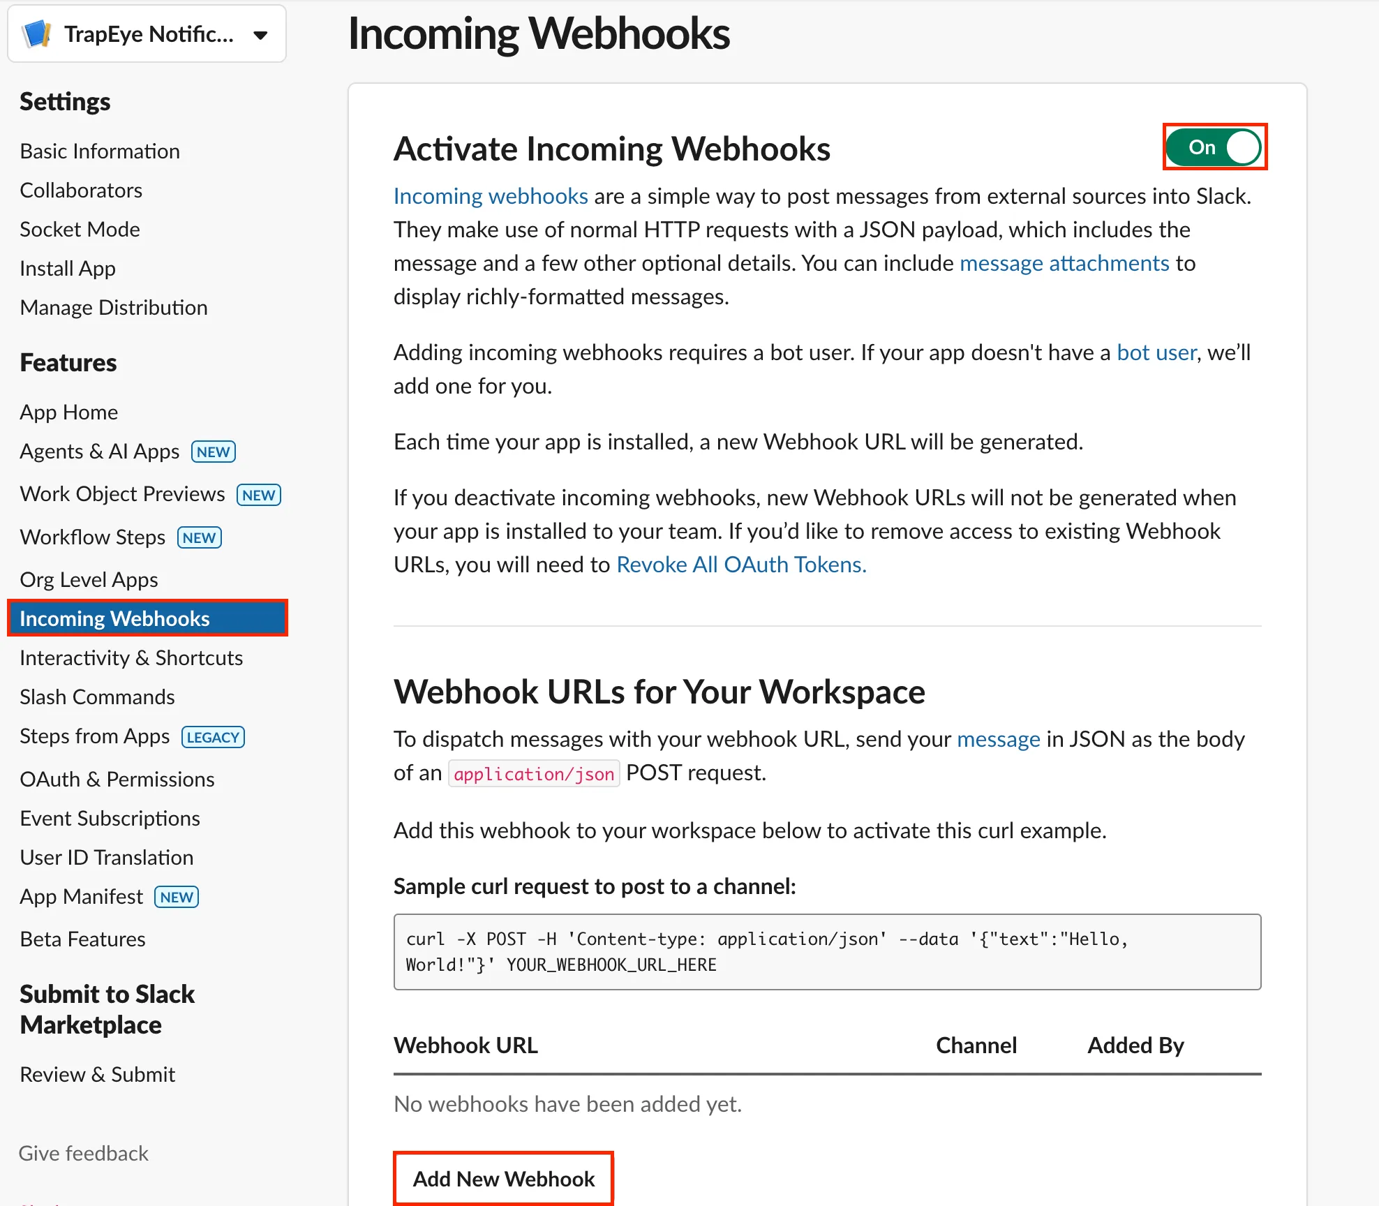Select Manage Distribution from Settings
This screenshot has height=1206, width=1379.
tap(113, 307)
